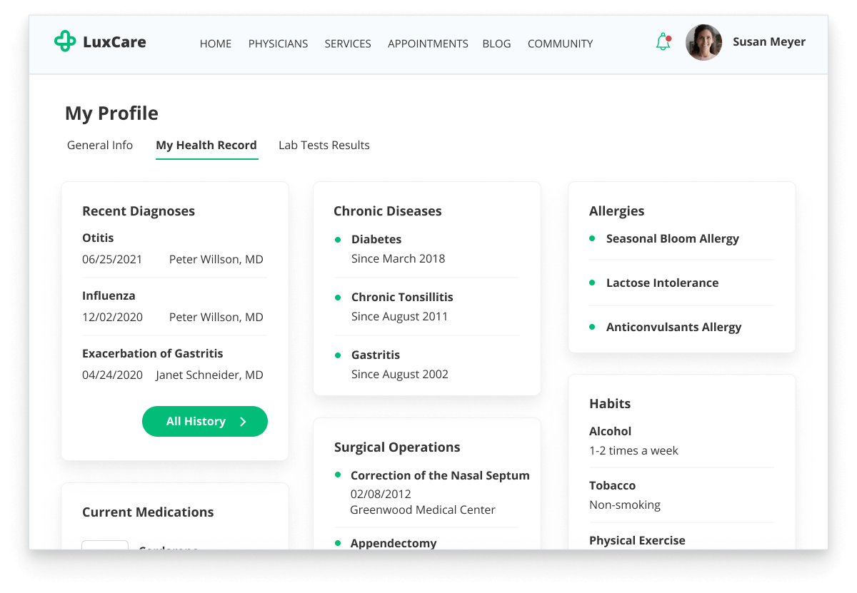Screen dimensions: 857x593
Task: Select the Otitis diagnosis entry
Action: [98, 238]
